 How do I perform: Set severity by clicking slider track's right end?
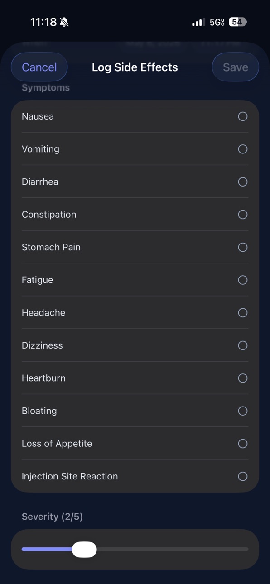pyautogui.click(x=246, y=549)
